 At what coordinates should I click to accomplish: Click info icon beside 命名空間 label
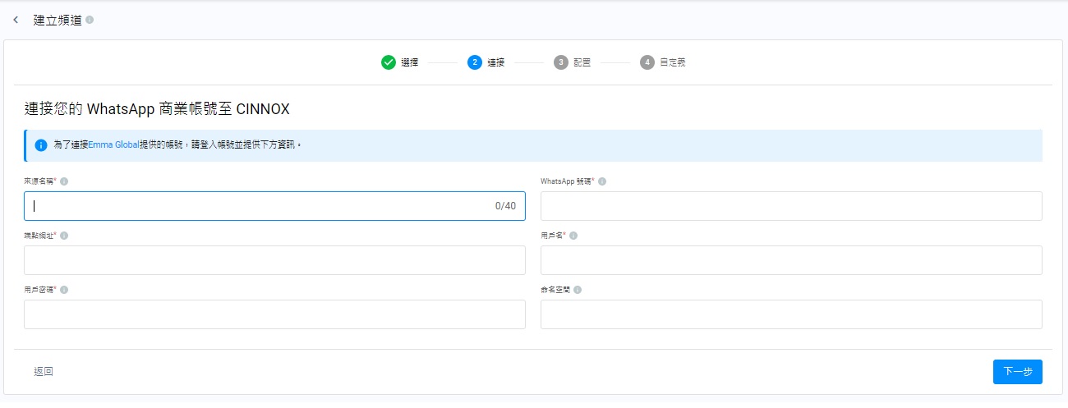tap(578, 290)
